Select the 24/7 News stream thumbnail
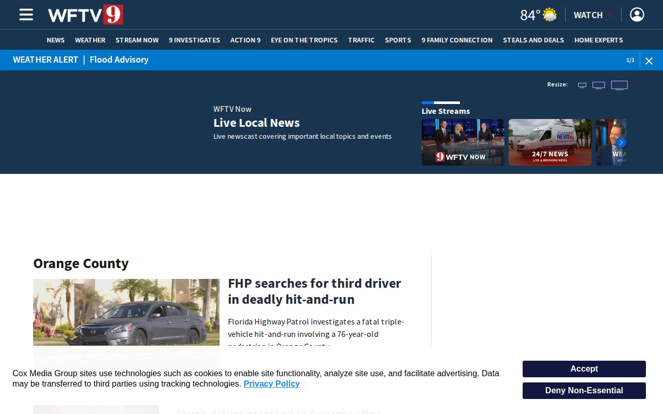 pos(550,142)
